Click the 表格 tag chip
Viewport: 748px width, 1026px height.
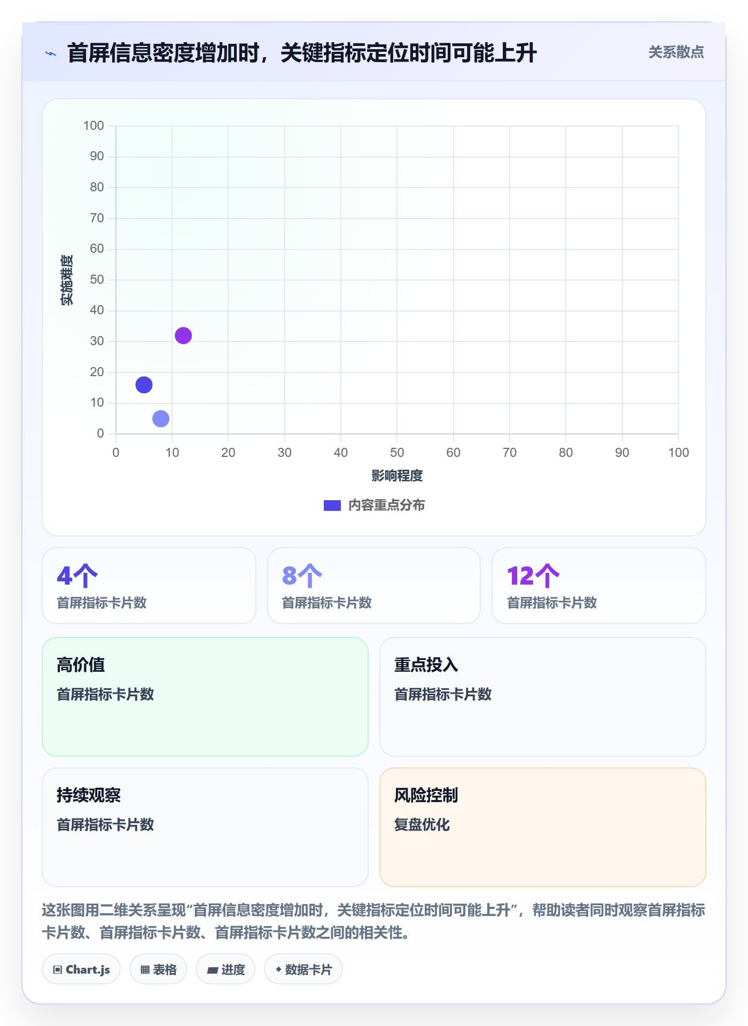[158, 969]
